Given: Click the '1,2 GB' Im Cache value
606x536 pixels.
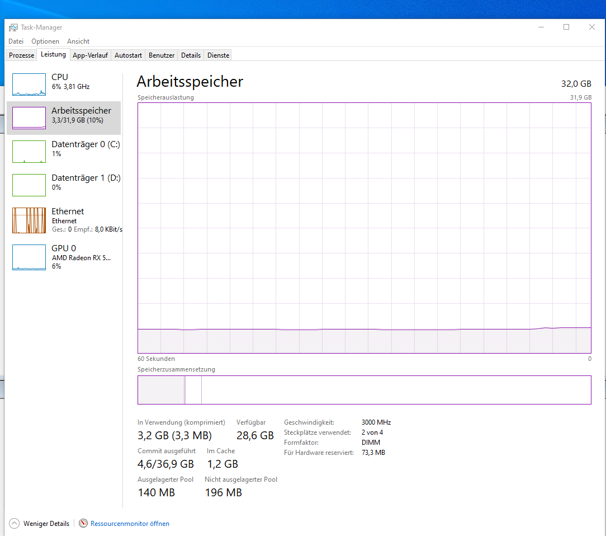Looking at the screenshot, I should click(x=222, y=464).
